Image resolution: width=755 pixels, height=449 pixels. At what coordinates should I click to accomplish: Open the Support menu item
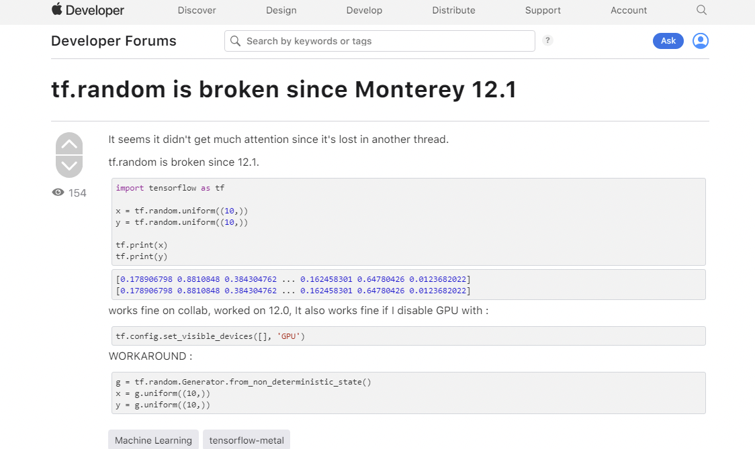(x=543, y=10)
